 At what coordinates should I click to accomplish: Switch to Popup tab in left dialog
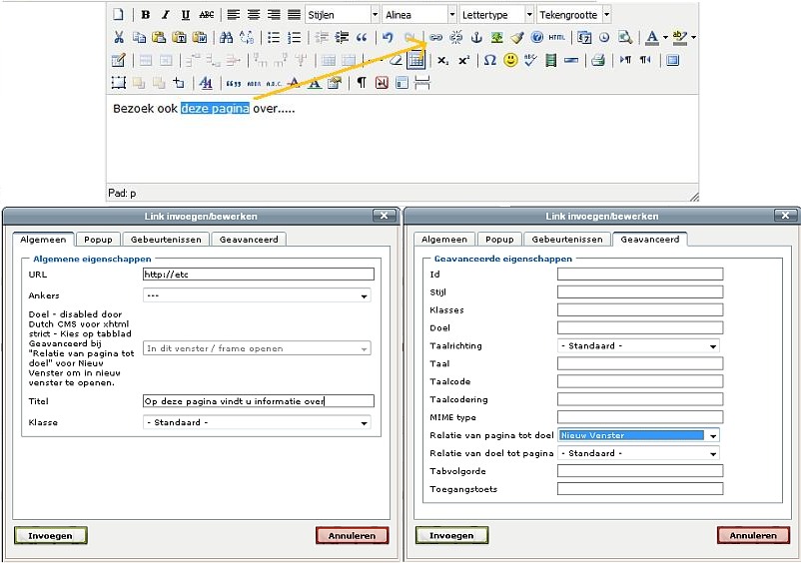(x=98, y=240)
